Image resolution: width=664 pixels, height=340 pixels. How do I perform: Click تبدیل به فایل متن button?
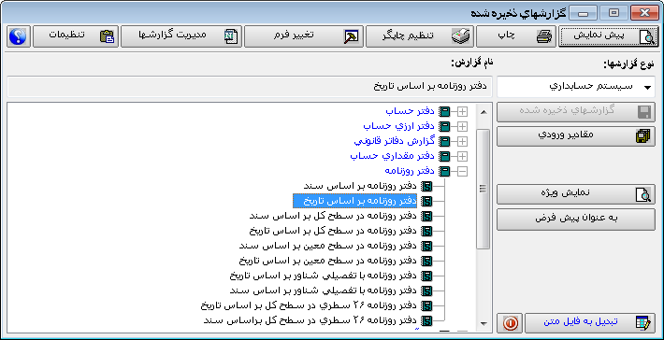tap(590, 323)
